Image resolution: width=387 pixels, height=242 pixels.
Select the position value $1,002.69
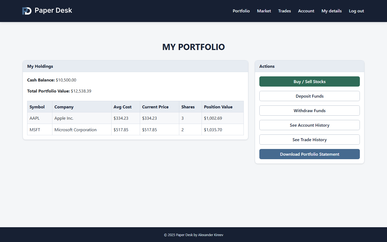click(223, 118)
